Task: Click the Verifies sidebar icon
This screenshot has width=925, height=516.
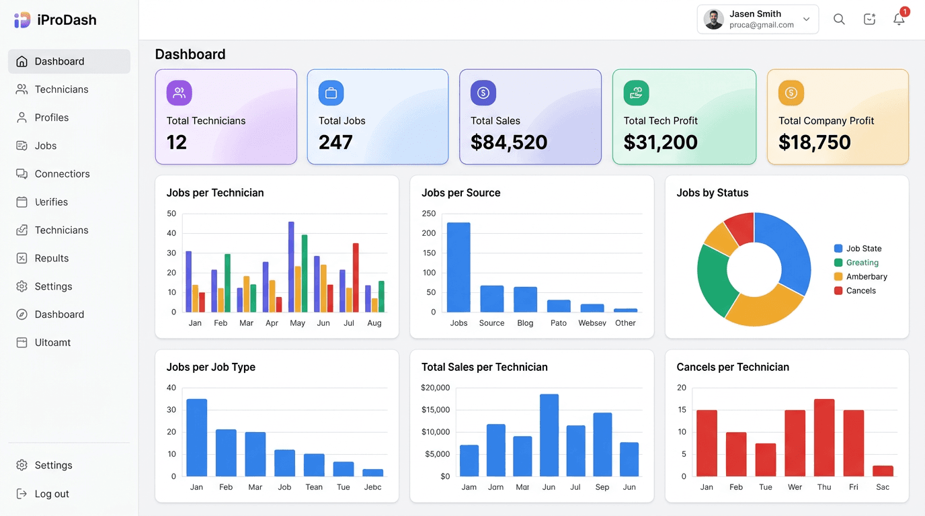Action: click(x=22, y=202)
